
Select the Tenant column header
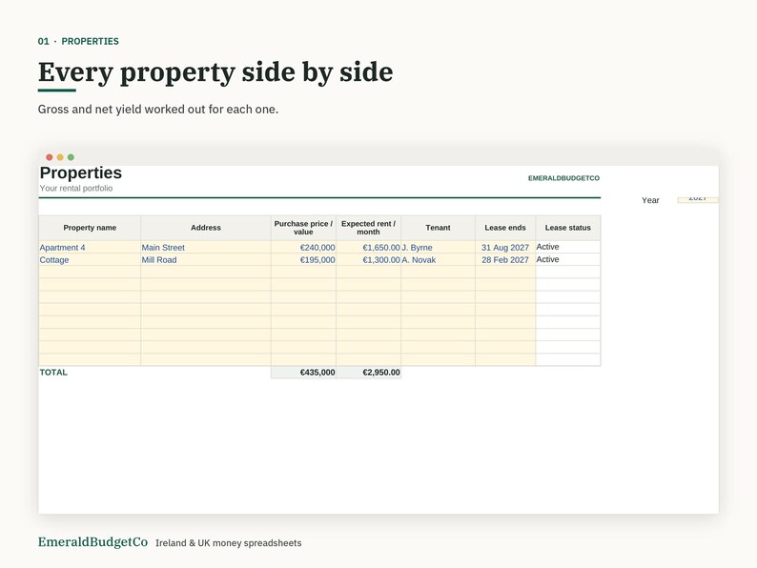tap(438, 228)
